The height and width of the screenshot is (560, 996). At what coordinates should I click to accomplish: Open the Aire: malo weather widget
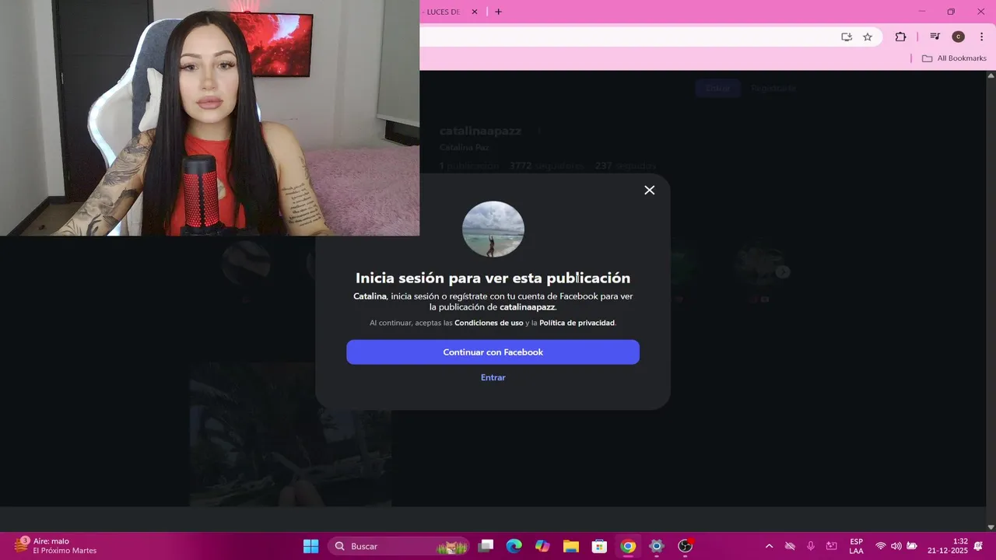[x=54, y=546]
